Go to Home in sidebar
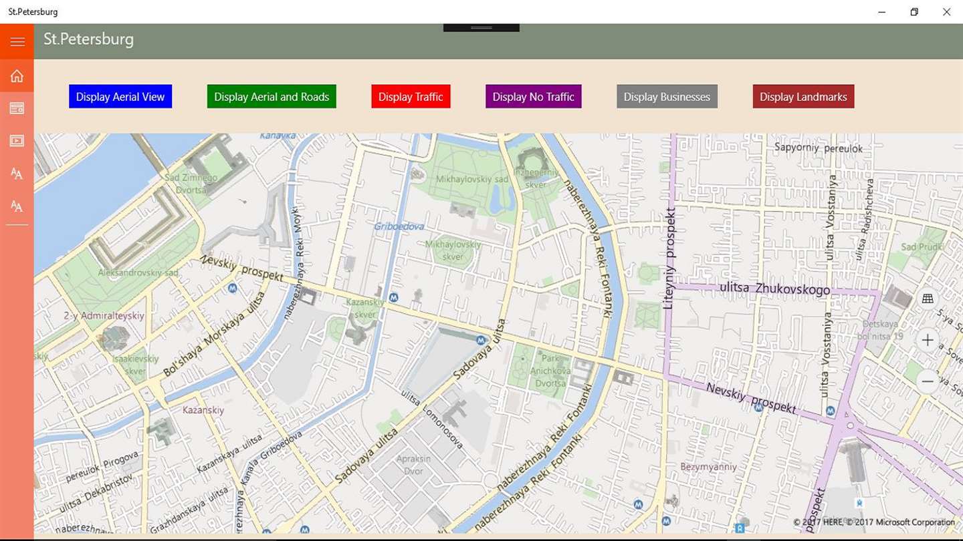The height and width of the screenshot is (541, 963). tap(17, 75)
